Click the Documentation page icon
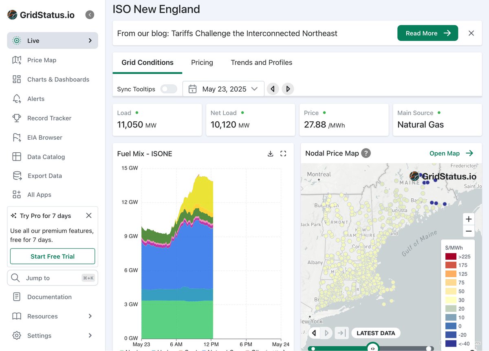 pos(17,297)
